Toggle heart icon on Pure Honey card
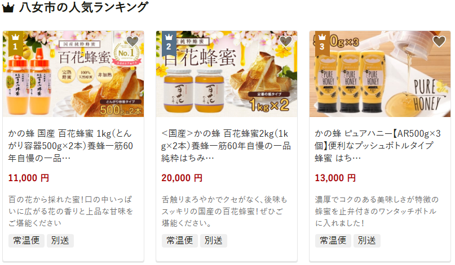Screen dimensions: 455x265 pos(439,42)
